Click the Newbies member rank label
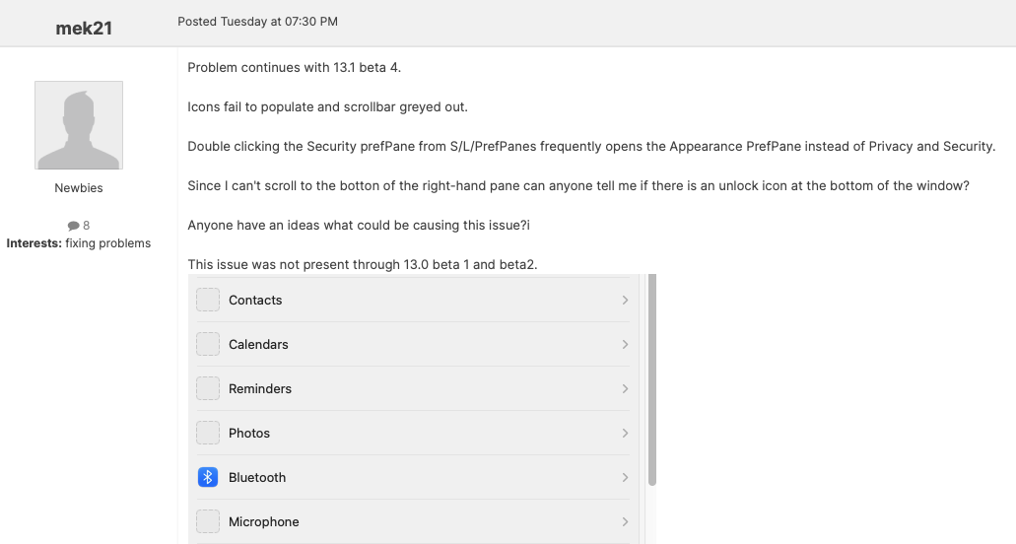Viewport: 1016px width, 544px height. 79,188
